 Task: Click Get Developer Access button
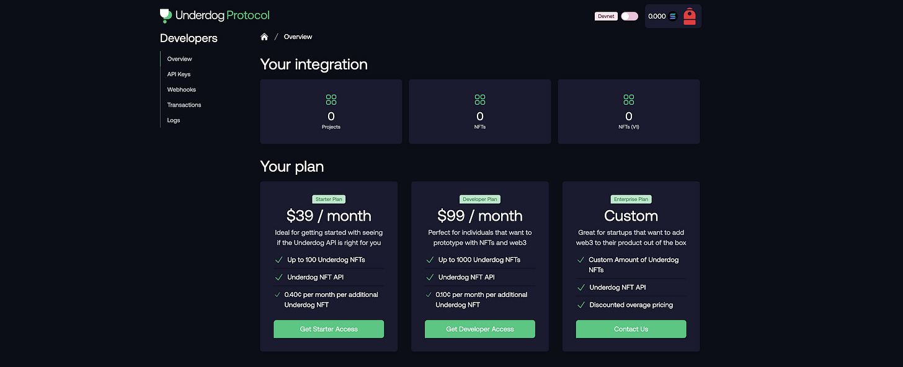pos(480,329)
